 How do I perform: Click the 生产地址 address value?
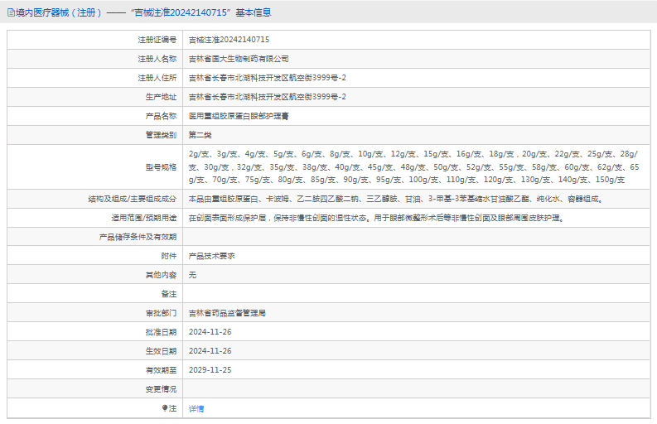point(267,97)
